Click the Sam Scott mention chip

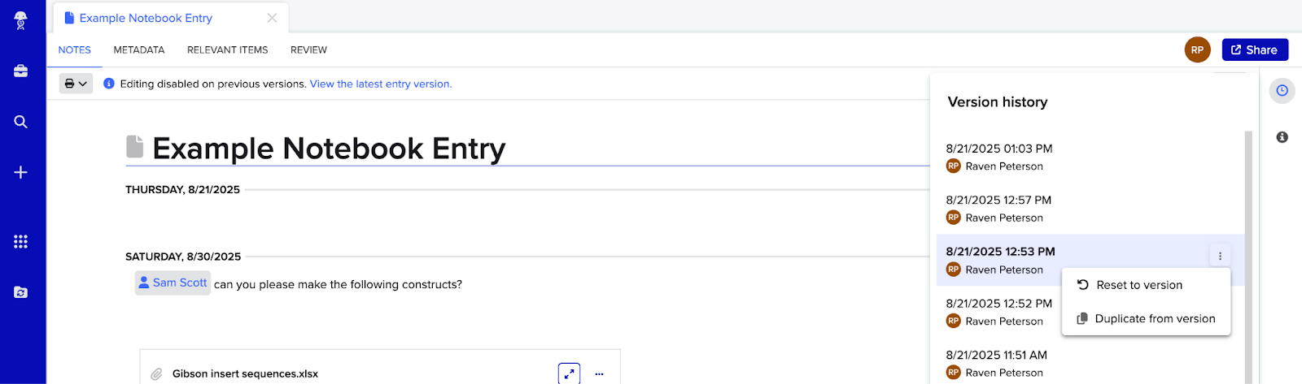[173, 283]
